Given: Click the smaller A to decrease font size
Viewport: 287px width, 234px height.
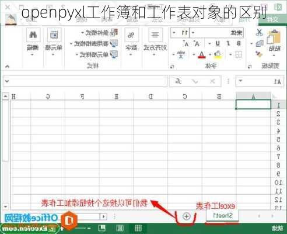Looking at the screenshot, I should (186, 44).
